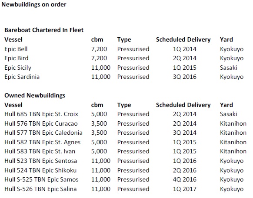Viewport: 253px width, 198px height.
Task: Select Hull 583 TBN Epic St. Ivan
Action: (40, 151)
